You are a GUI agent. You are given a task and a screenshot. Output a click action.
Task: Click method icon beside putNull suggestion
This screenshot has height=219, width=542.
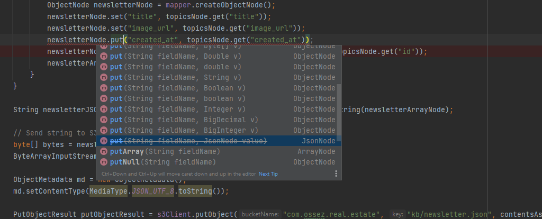(104, 162)
